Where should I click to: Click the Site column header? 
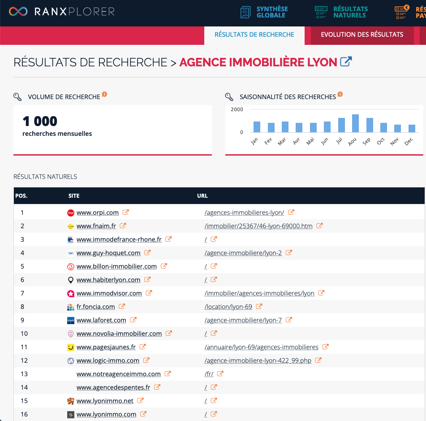pyautogui.click(x=74, y=196)
